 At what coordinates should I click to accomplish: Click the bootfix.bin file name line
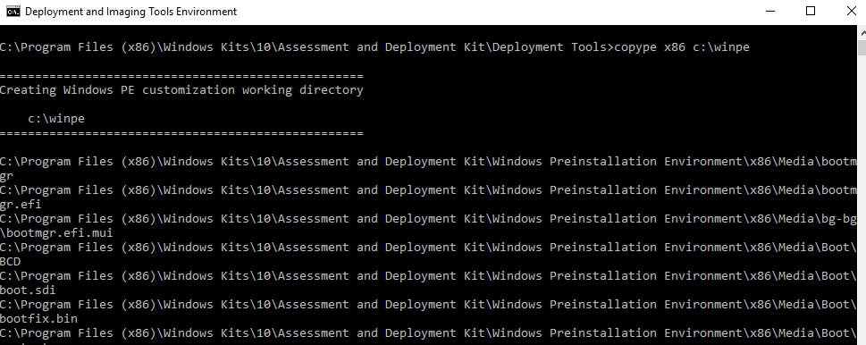click(38, 319)
